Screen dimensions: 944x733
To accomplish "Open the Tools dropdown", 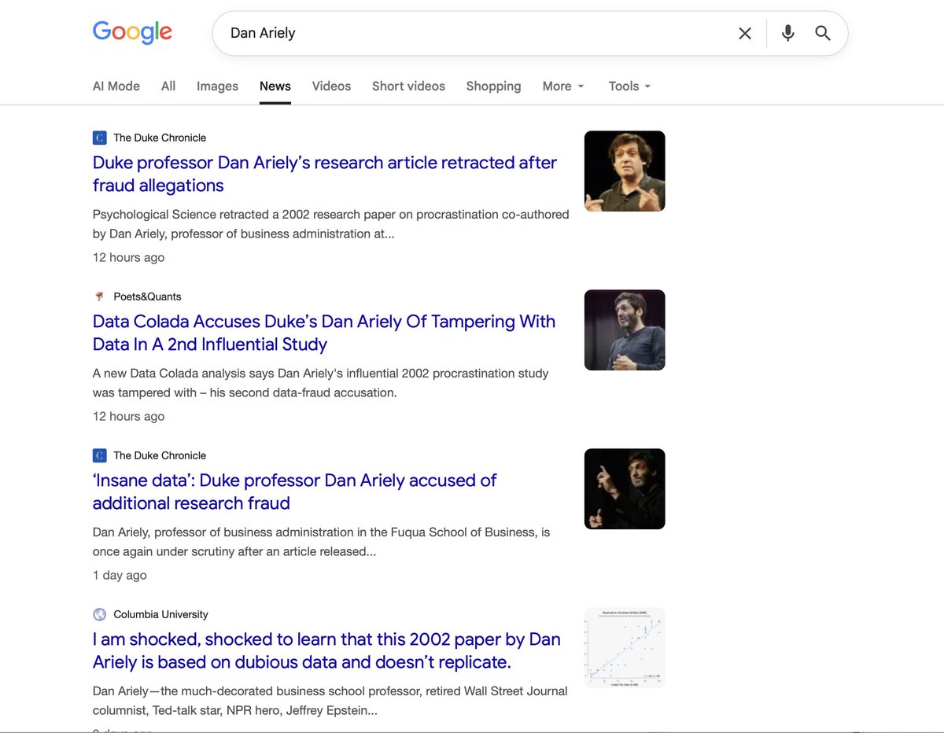I will coord(629,87).
